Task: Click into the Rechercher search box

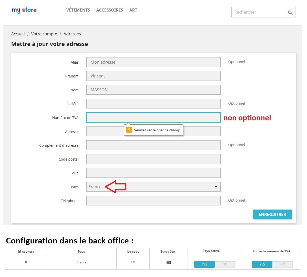Action: point(259,12)
